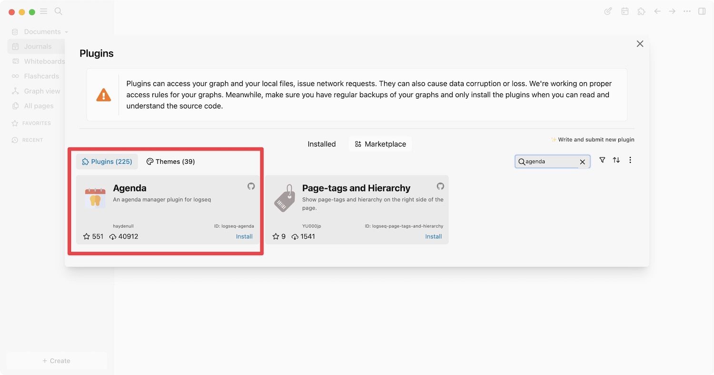Click the Agenda plugin calendar thumbnail
Screen dimensions: 714x375
click(x=95, y=197)
